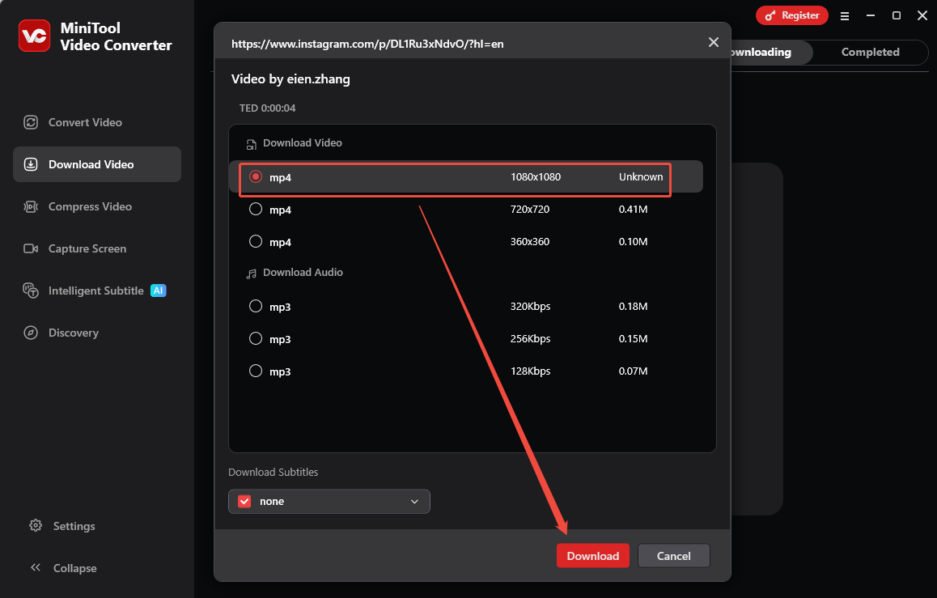
Task: Click the 720x720 resolution value
Action: point(530,209)
